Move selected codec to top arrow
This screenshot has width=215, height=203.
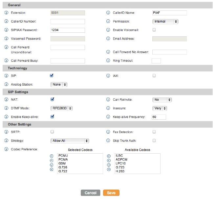[x=52, y=156]
